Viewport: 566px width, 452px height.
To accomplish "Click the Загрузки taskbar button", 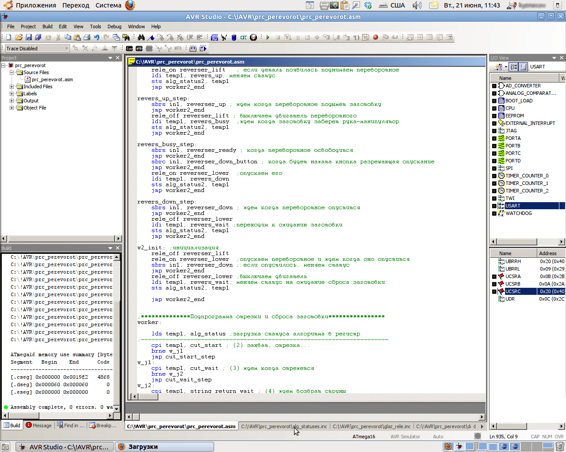I will pyautogui.click(x=164, y=447).
